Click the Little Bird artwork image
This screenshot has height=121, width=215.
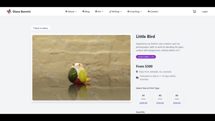click(81, 68)
